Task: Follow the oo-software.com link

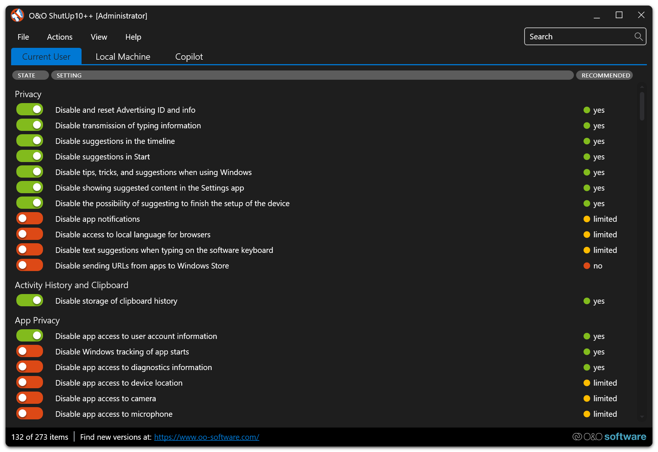Action: point(206,437)
